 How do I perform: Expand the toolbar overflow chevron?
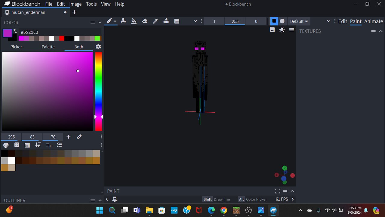click(195, 21)
